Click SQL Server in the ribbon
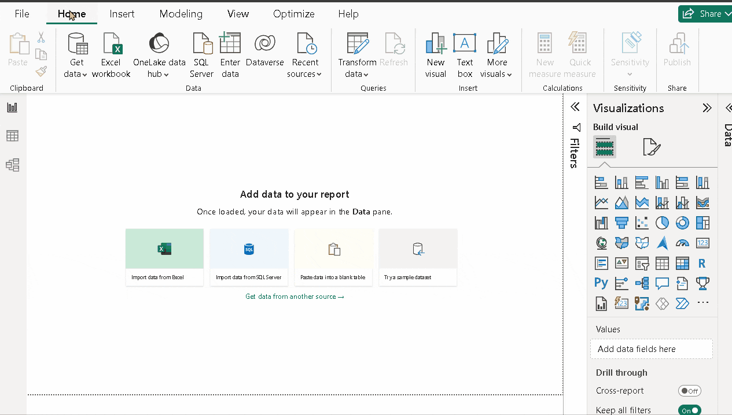Screen dimensions: 732x415 [201, 55]
